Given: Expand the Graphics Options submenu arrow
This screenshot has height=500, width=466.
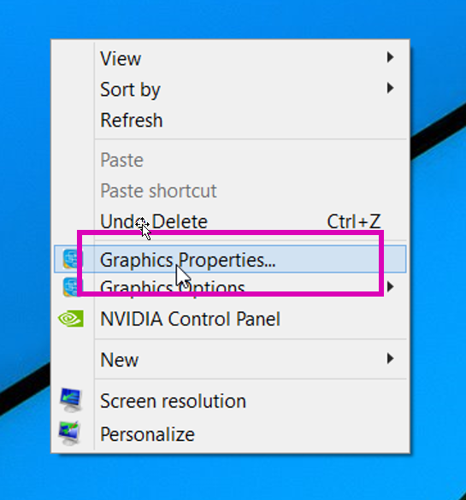Looking at the screenshot, I should coord(390,286).
